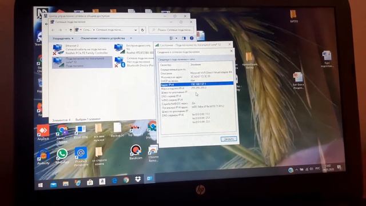Open Microsoft Store from taskbar
Viewport: 366px width, 206px height.
click(x=90, y=183)
